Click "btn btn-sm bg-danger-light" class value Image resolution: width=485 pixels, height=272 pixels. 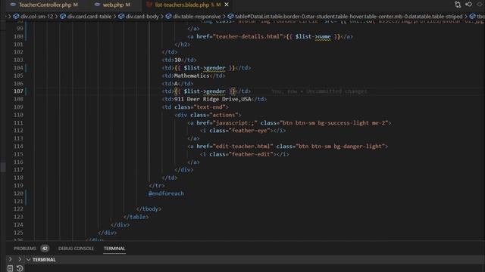[x=340, y=146]
